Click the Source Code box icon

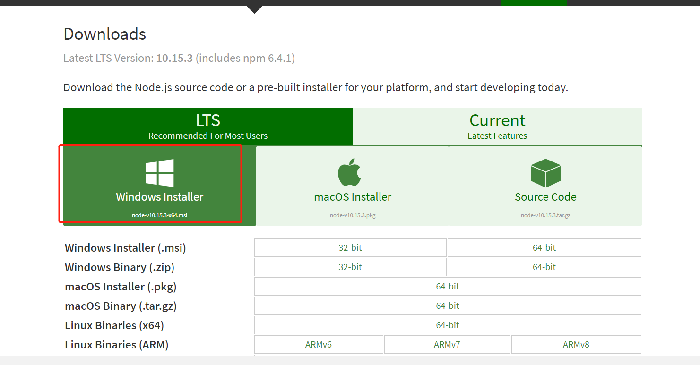(x=545, y=173)
